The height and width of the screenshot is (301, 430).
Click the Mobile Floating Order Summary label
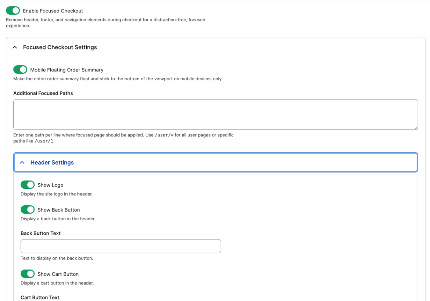[67, 69]
